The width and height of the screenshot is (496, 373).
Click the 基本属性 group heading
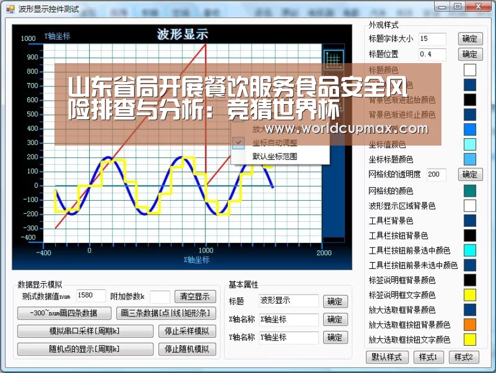(x=244, y=284)
